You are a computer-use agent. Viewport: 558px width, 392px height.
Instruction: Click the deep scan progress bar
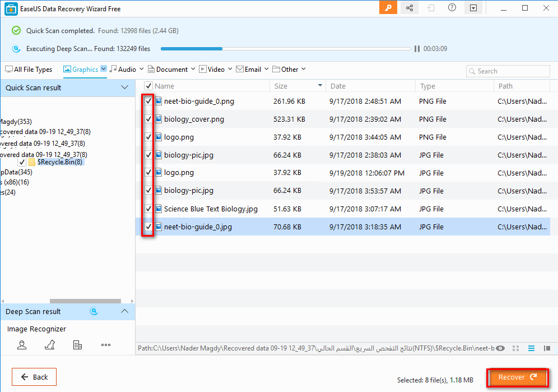[286, 49]
